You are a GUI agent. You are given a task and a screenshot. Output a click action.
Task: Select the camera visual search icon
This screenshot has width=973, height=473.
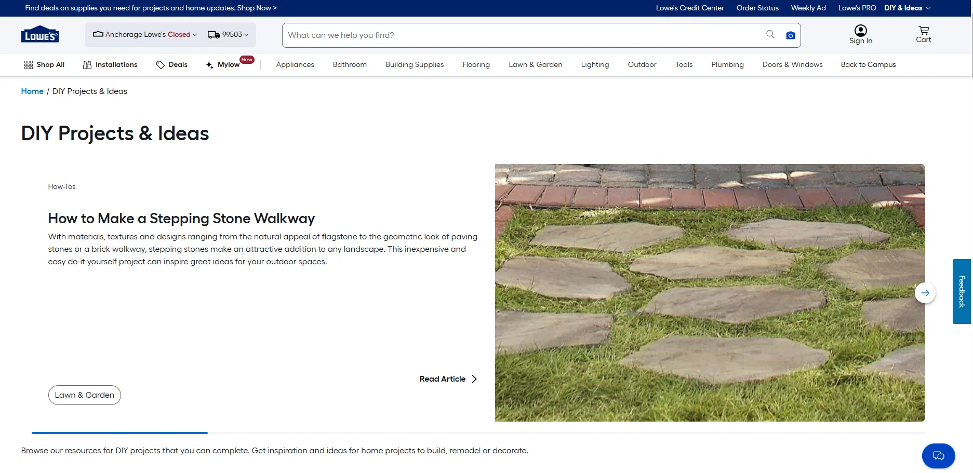pyautogui.click(x=790, y=35)
